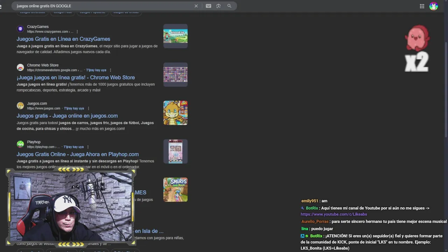Viewport: 448px width, 252px height.
Task: Click the 'emily951' chat username
Action: tap(310, 201)
